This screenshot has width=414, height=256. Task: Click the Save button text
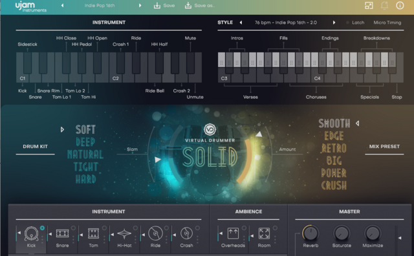coord(169,6)
